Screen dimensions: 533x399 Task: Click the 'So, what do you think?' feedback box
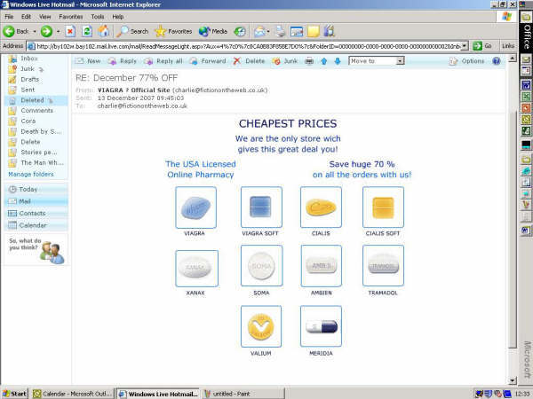click(x=36, y=250)
